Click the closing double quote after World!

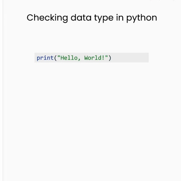[106, 57]
